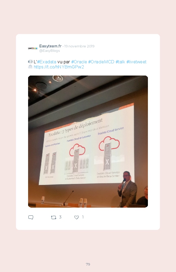The width and height of the screenshot is (176, 272).
Task: Click the heart like icon
Action: click(76, 217)
